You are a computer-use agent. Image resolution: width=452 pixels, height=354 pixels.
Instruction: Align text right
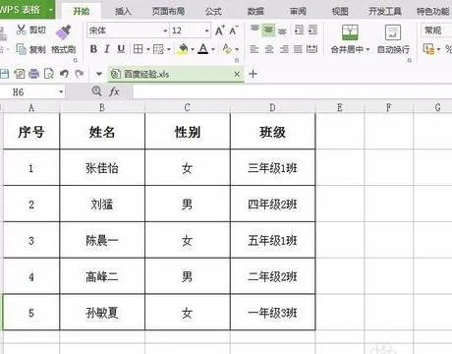point(284,49)
